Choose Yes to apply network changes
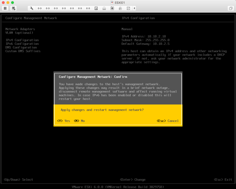Viewport: 236px width, 189px height. point(63,121)
